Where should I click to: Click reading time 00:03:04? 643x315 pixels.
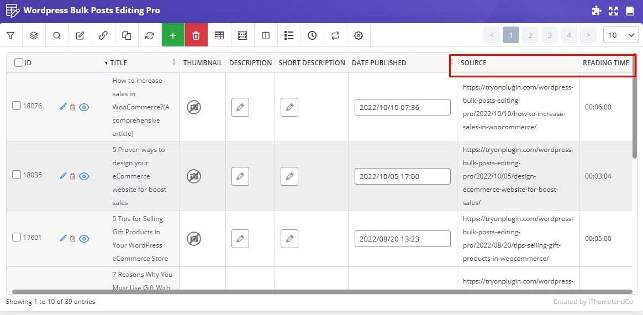tap(598, 176)
